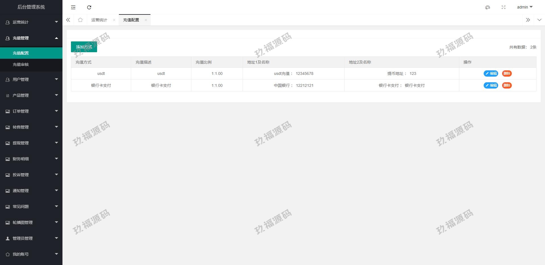Edit the usdt recharge method row
The width and height of the screenshot is (545, 265).
pos(491,73)
